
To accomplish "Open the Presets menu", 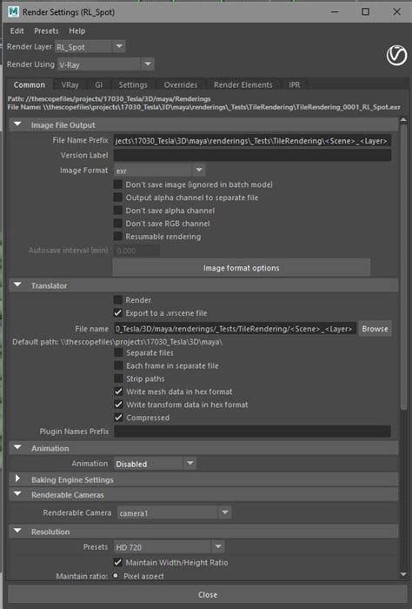I will tap(47, 31).
